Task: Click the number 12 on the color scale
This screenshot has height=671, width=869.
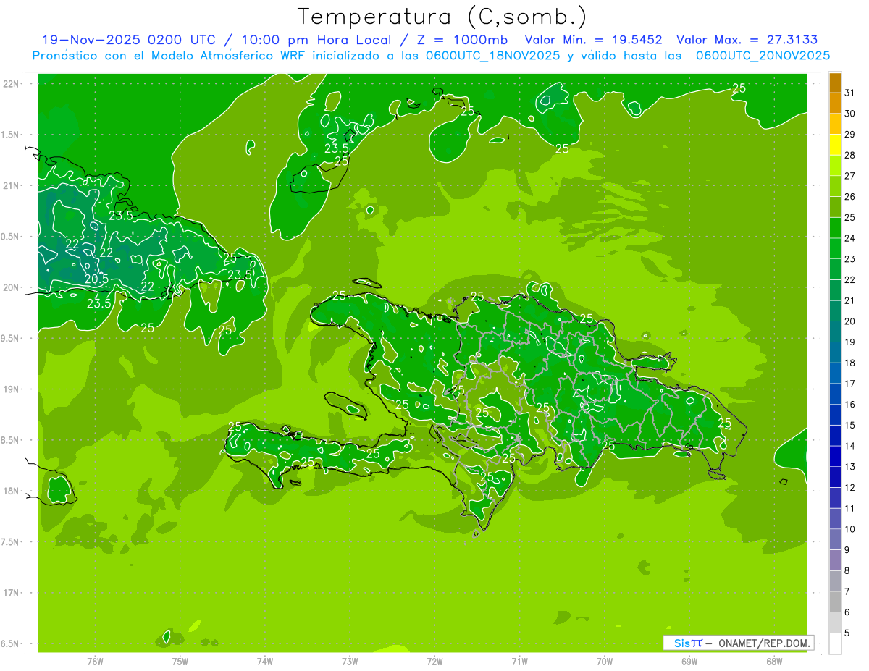Action: click(850, 488)
